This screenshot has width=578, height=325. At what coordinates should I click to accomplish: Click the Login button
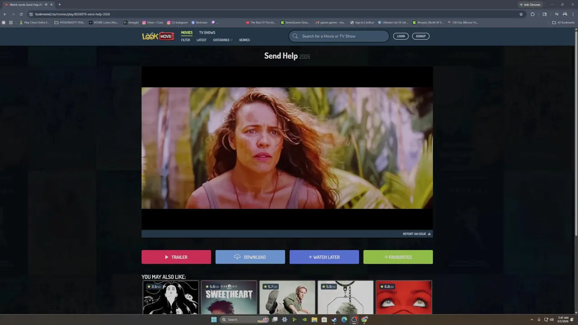coord(401,36)
